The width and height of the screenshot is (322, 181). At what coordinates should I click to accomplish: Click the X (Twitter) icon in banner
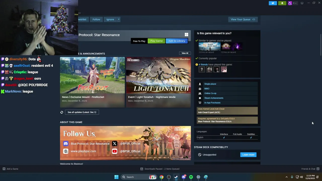[114, 144]
